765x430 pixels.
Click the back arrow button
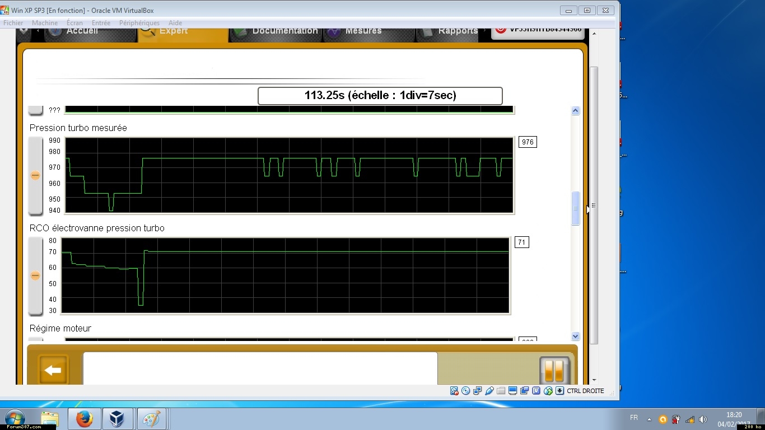point(53,370)
